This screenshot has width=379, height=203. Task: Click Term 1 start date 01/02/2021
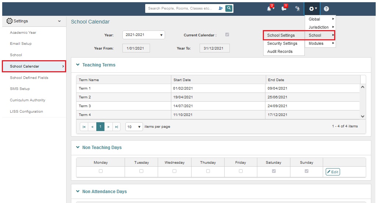(183, 88)
